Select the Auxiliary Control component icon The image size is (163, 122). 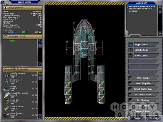click(x=6, y=75)
